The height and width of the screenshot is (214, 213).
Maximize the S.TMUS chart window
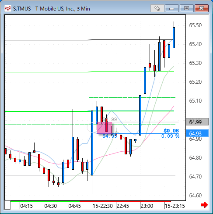(187, 8)
